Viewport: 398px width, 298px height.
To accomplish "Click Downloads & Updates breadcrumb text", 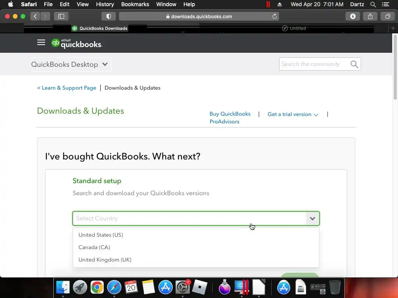I will (133, 88).
